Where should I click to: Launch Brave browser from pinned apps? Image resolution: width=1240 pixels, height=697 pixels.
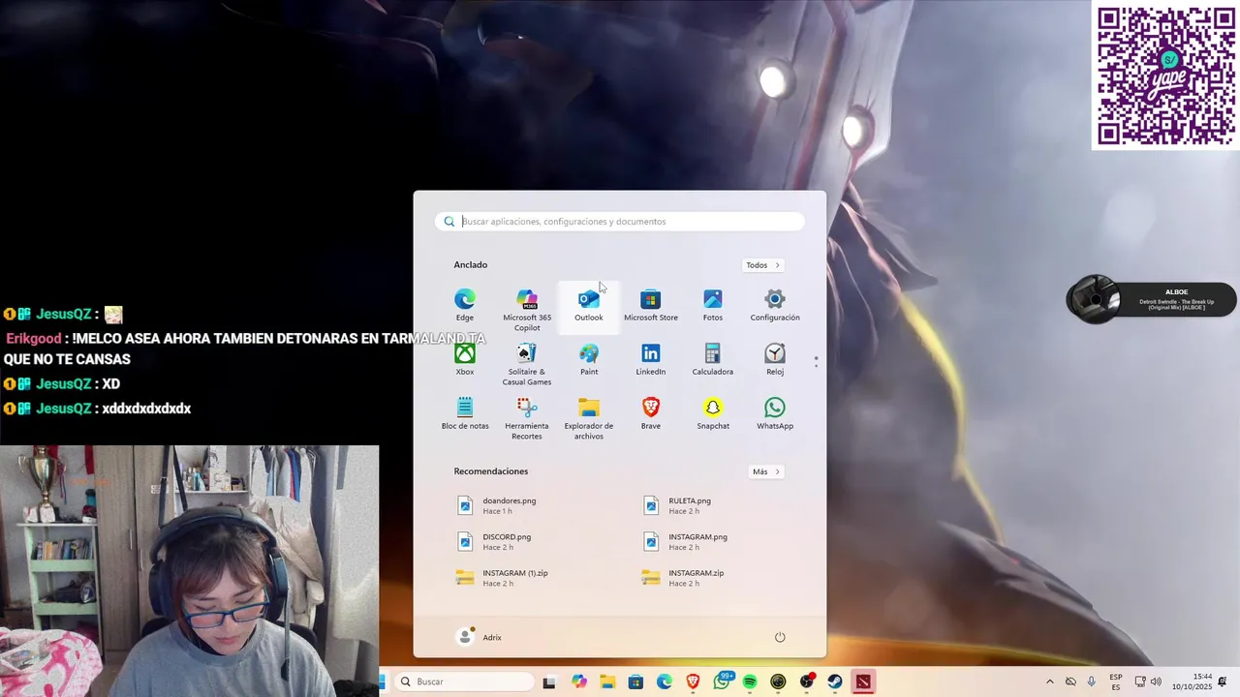[x=651, y=414]
